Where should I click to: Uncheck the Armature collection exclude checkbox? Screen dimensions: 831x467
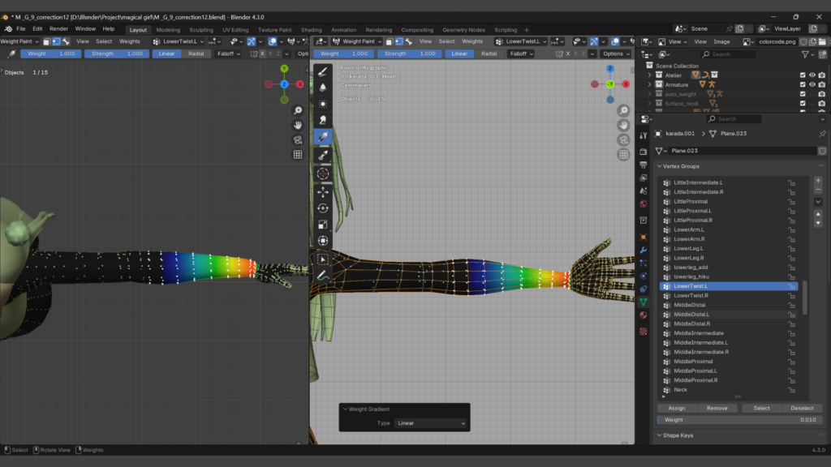click(x=802, y=84)
